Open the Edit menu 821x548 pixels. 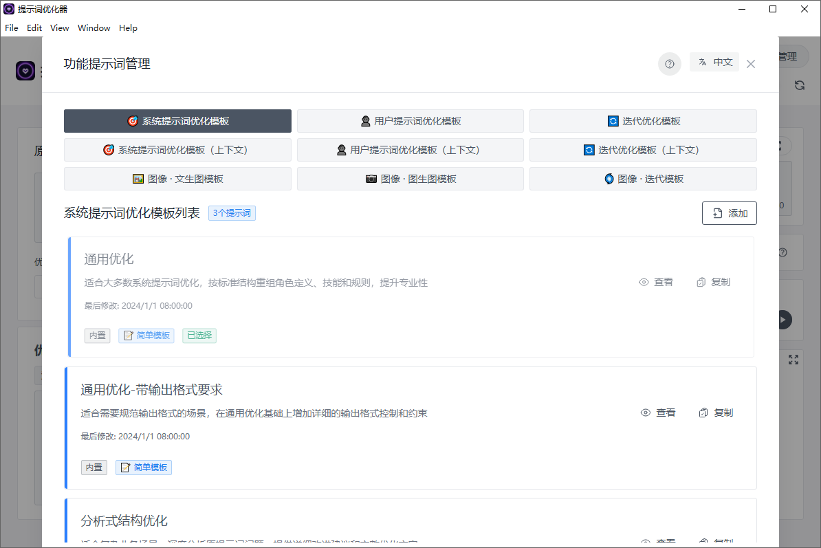coord(34,28)
